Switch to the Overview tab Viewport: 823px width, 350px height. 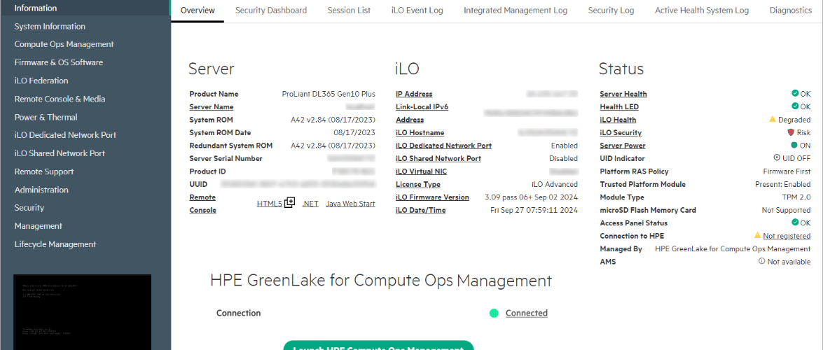click(x=198, y=10)
